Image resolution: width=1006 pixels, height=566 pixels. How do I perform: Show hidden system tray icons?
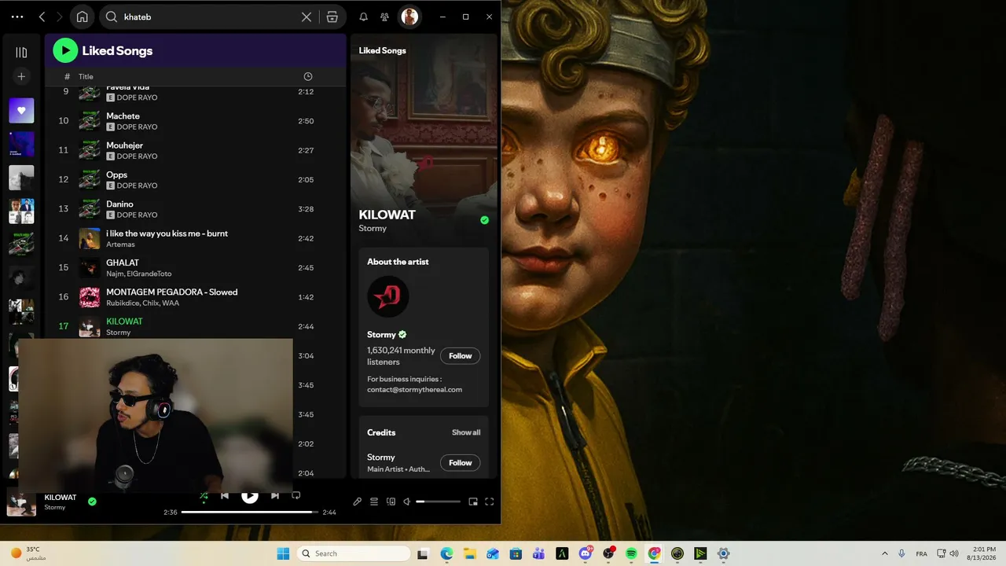coord(885,553)
